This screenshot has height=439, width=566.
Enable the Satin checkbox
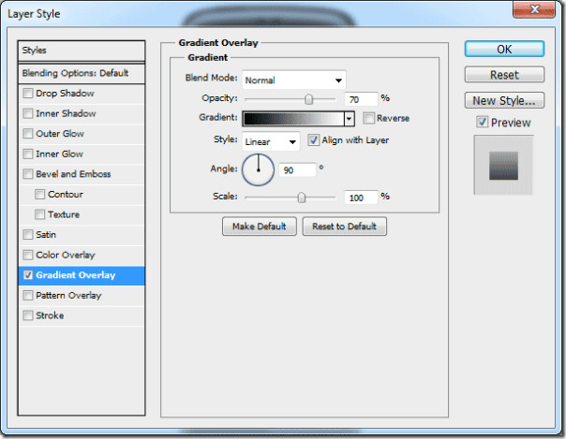click(28, 235)
